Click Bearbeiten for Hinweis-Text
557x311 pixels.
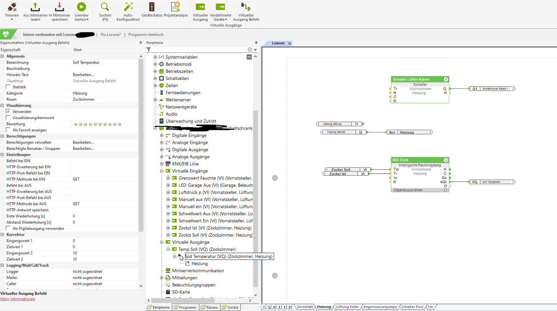tap(84, 75)
